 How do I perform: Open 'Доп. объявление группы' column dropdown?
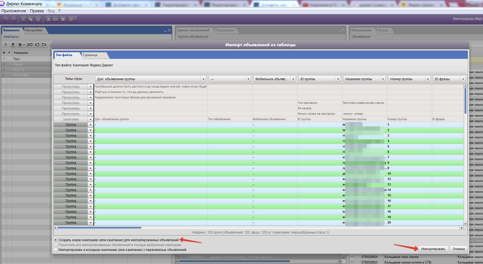pyautogui.click(x=203, y=79)
